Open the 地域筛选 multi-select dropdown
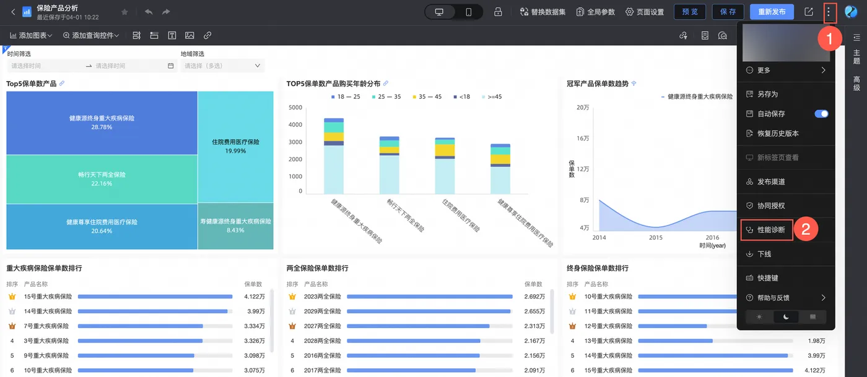This screenshot has width=867, height=377. (x=223, y=66)
